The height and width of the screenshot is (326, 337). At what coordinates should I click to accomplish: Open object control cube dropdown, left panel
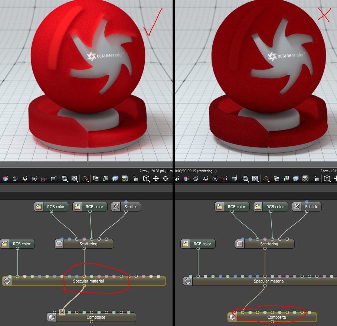146,179
